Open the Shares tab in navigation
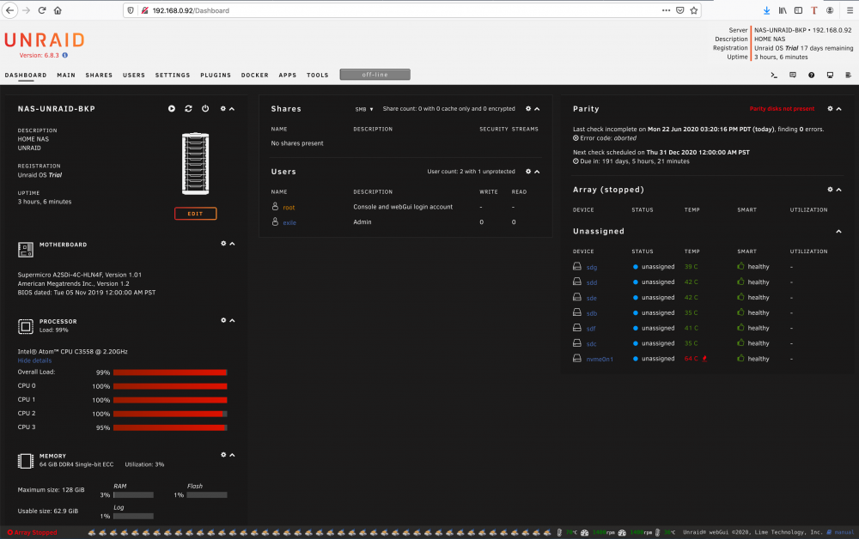Screen dimensions: 859x539 pyautogui.click(x=99, y=75)
